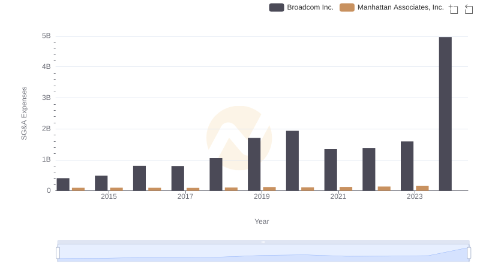
Task: Click the Broadcom bar for 2023
Action: [407, 166]
